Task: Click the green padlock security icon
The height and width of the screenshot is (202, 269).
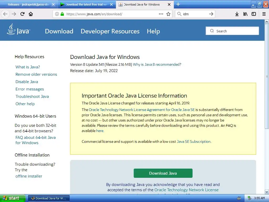Action: click(62, 14)
